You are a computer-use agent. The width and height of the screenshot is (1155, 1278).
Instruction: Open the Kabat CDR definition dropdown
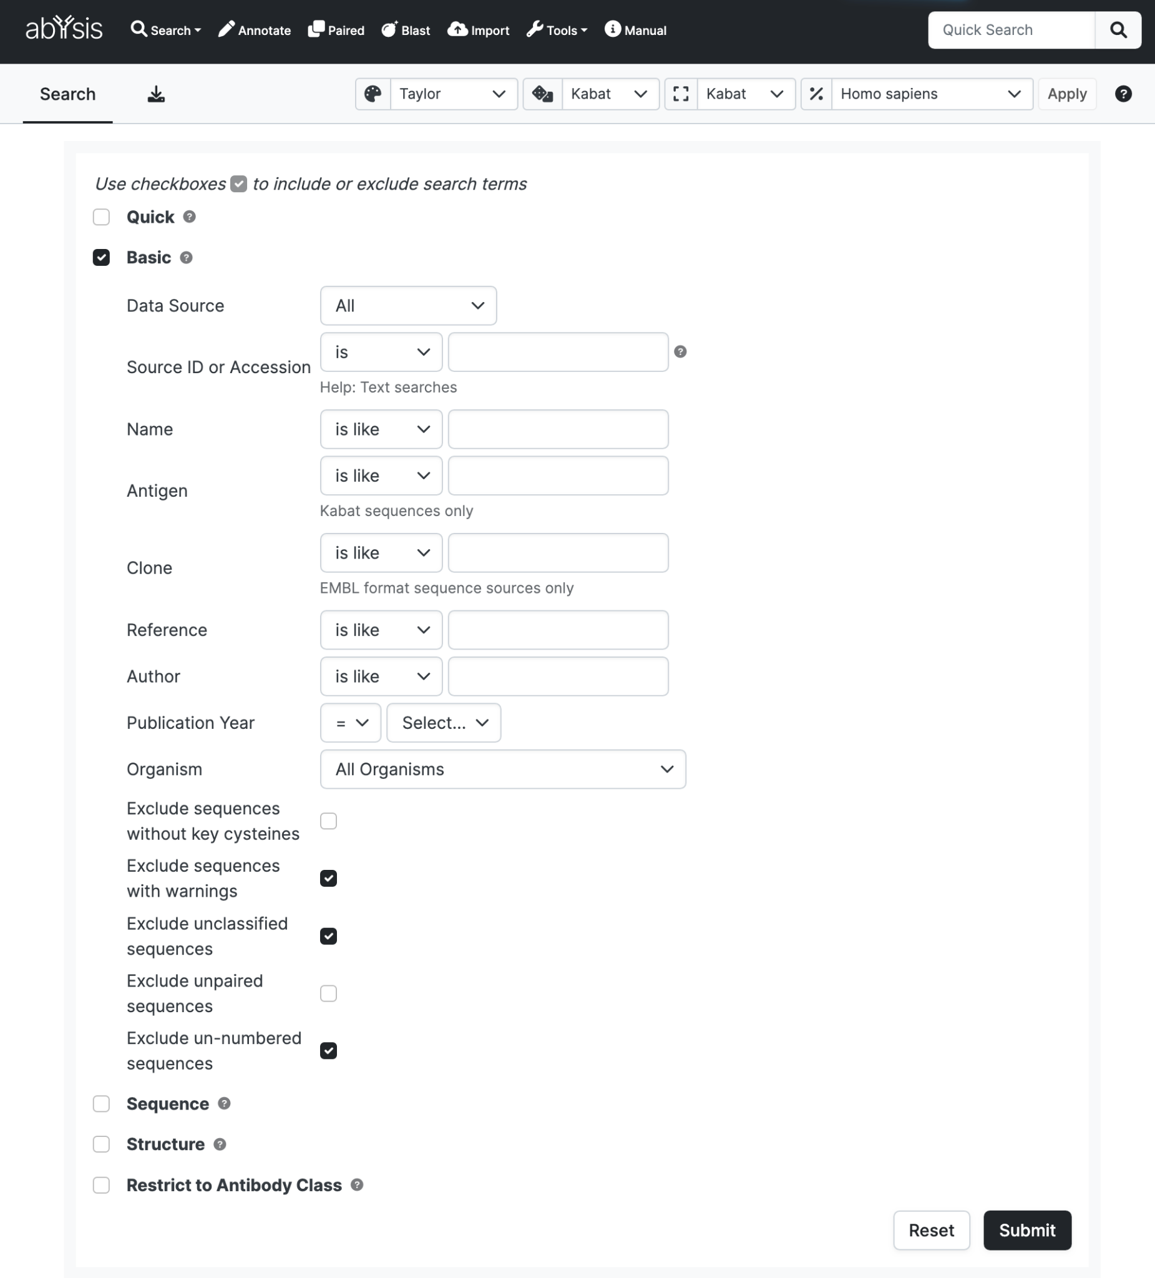746,94
